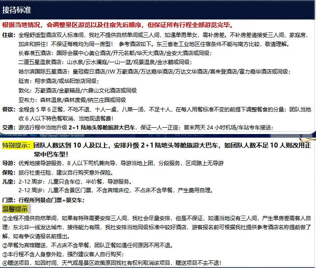Click the line 二道五星温泉酒店
The height and width of the screenshot is (268, 316).
(x=105, y=62)
